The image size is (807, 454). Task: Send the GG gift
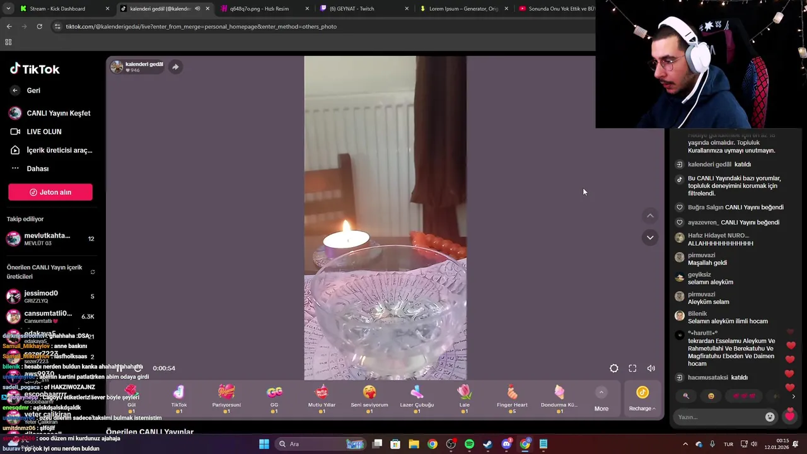click(x=274, y=399)
